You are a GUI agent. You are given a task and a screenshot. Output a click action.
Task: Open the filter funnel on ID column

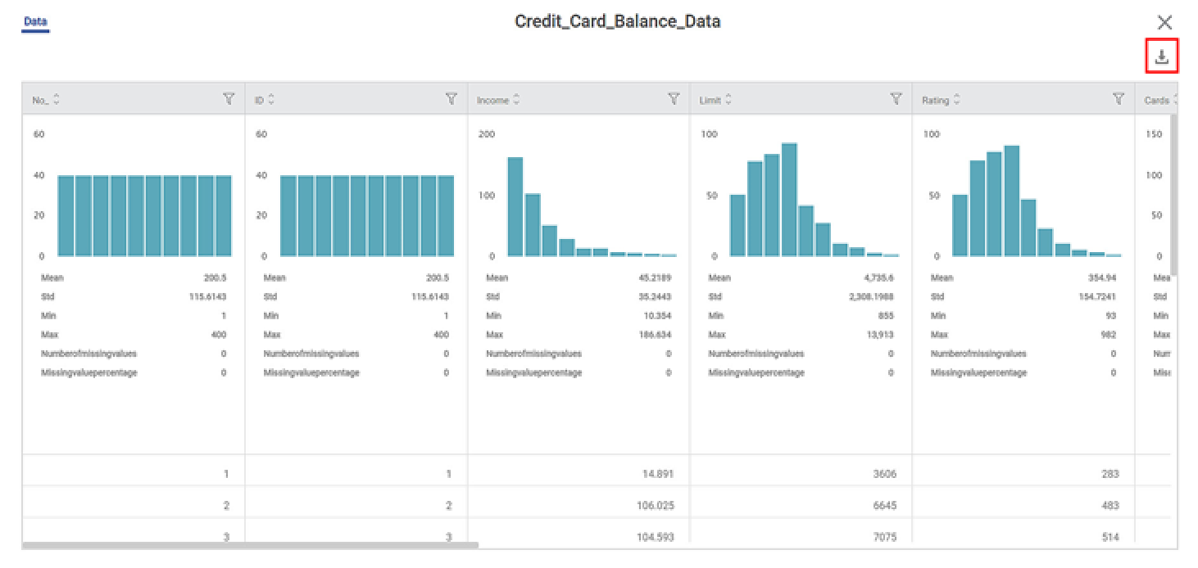click(452, 99)
